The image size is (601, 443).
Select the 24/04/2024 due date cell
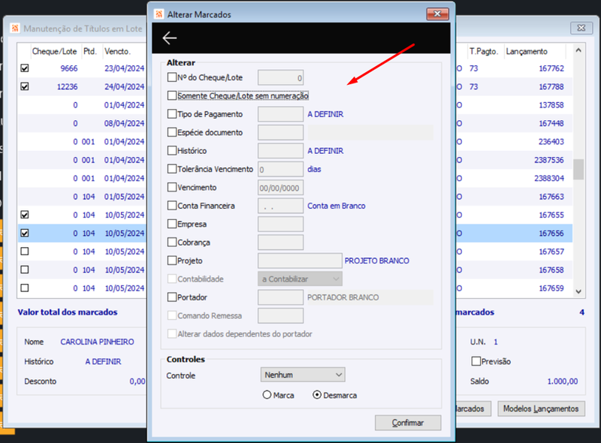tap(124, 86)
